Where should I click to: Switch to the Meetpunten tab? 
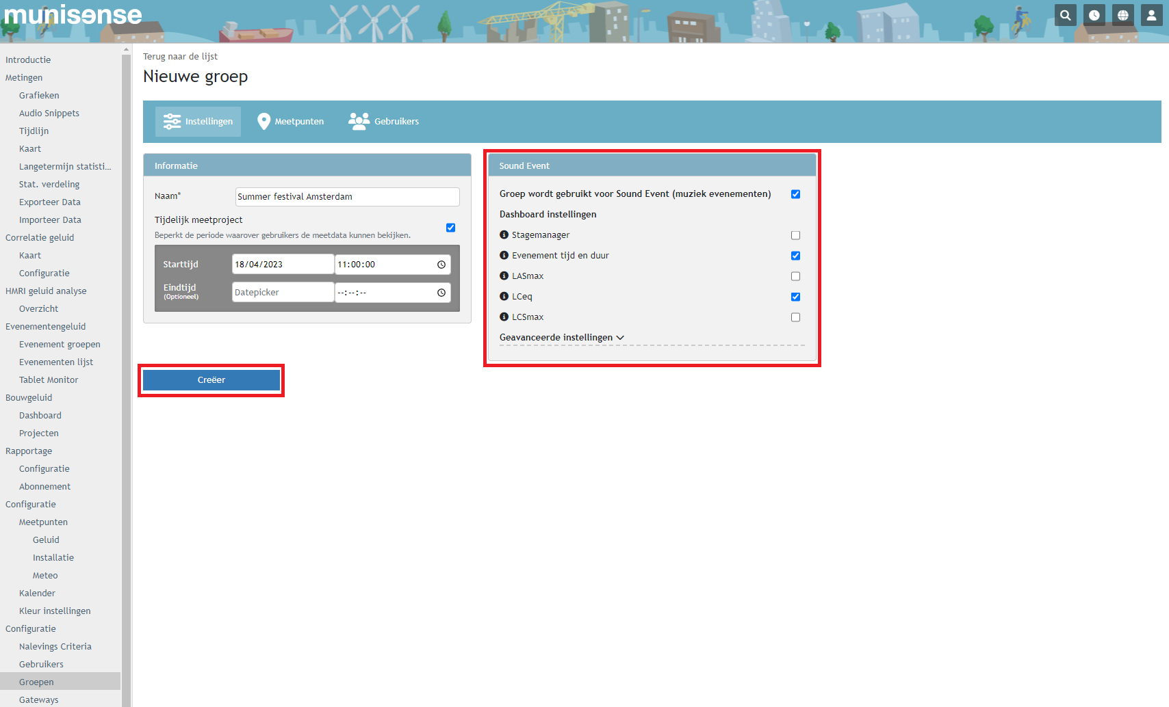[x=291, y=122]
